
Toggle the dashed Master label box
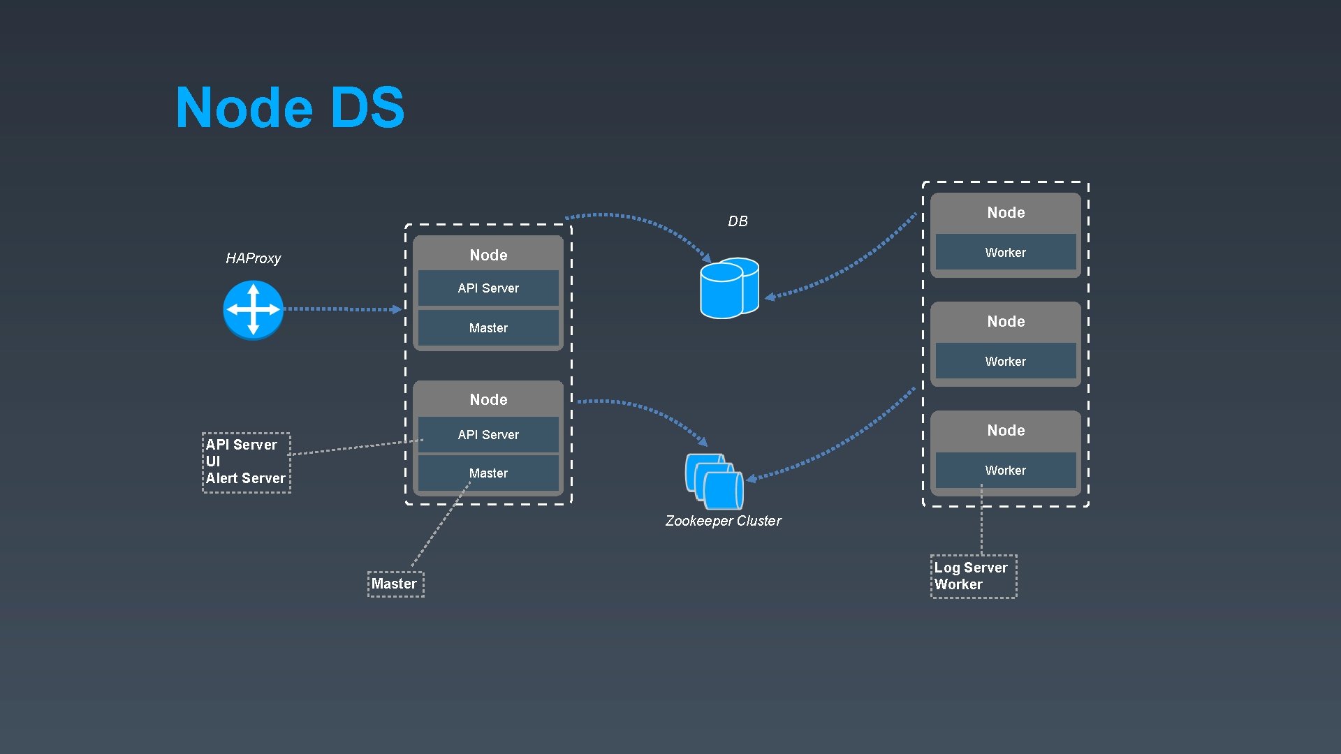click(395, 583)
